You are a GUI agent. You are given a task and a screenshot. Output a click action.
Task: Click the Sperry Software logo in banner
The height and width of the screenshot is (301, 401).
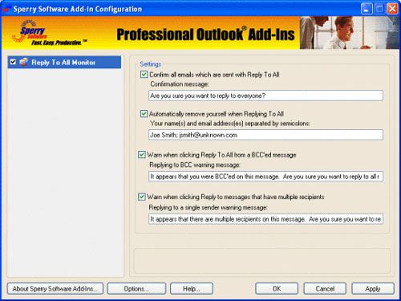(x=49, y=33)
